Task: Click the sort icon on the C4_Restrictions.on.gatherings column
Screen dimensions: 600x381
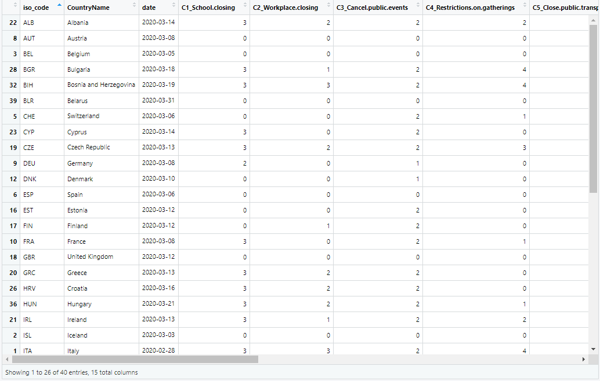Action: (525, 7)
